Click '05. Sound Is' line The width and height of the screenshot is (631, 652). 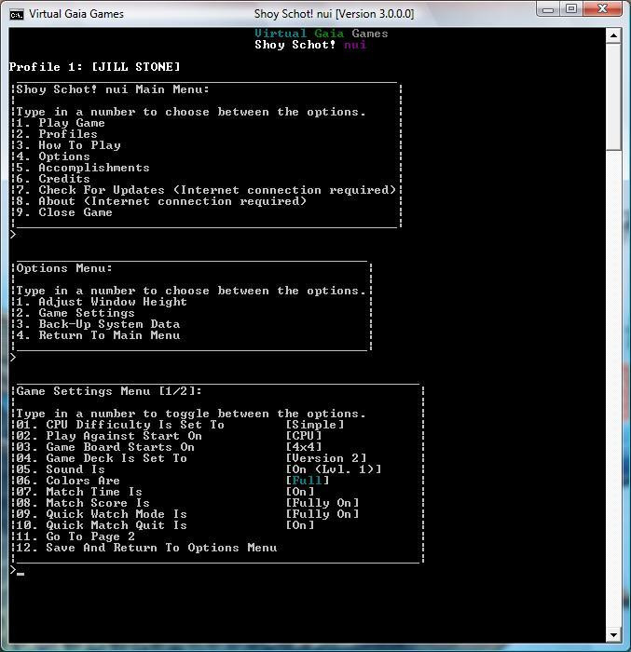(x=61, y=470)
